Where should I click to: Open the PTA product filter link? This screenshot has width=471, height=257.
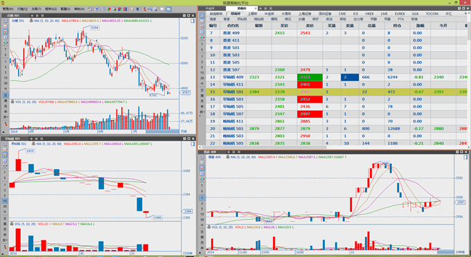pyautogui.click(x=401, y=19)
